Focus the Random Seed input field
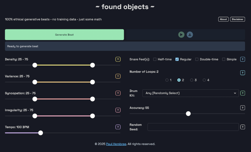Image resolution: width=251 pixels, height=152 pixels. pos(193,127)
